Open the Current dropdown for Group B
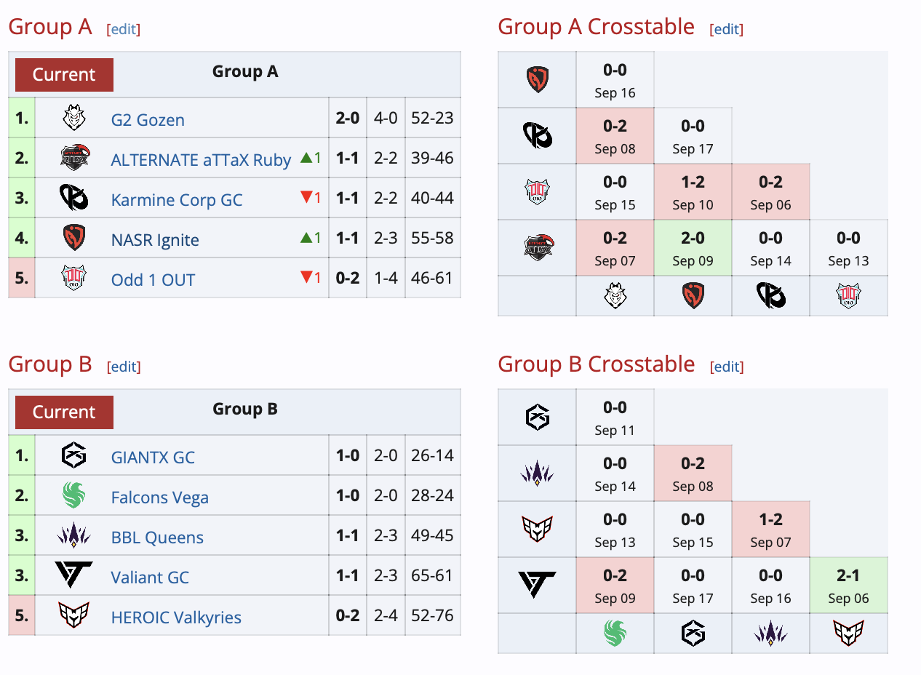The height and width of the screenshot is (675, 921). click(x=64, y=412)
